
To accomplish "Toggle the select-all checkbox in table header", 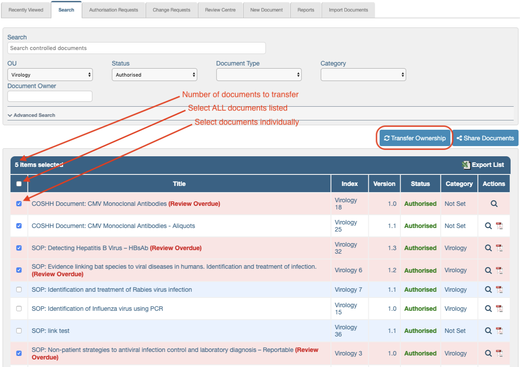I will tap(19, 184).
